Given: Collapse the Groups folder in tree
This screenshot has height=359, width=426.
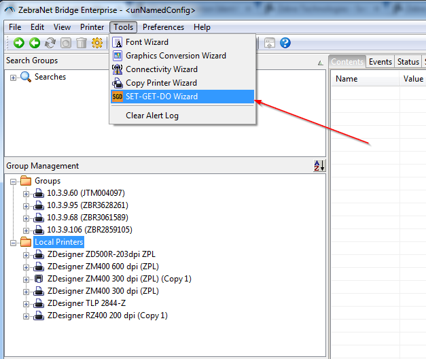Looking at the screenshot, I should click(14, 181).
